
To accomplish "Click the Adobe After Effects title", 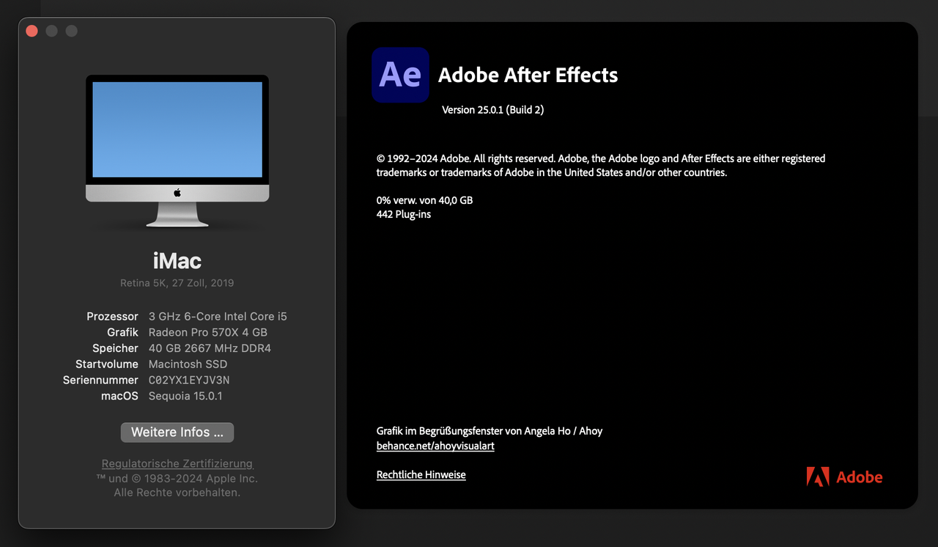I will point(528,75).
